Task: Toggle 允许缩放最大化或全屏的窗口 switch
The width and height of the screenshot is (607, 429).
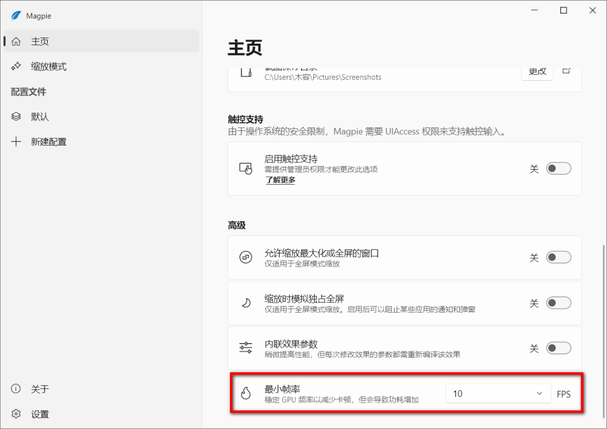Action: tap(559, 257)
